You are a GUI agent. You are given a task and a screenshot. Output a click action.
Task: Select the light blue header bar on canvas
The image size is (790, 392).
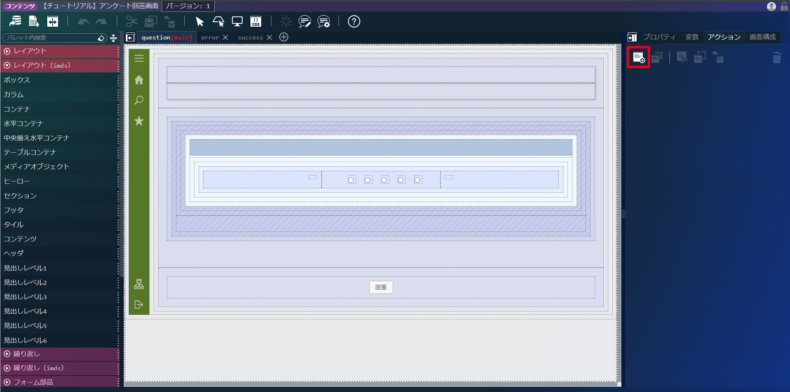point(381,147)
